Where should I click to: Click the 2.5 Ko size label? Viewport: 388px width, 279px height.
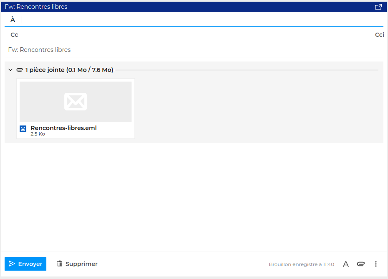point(38,134)
